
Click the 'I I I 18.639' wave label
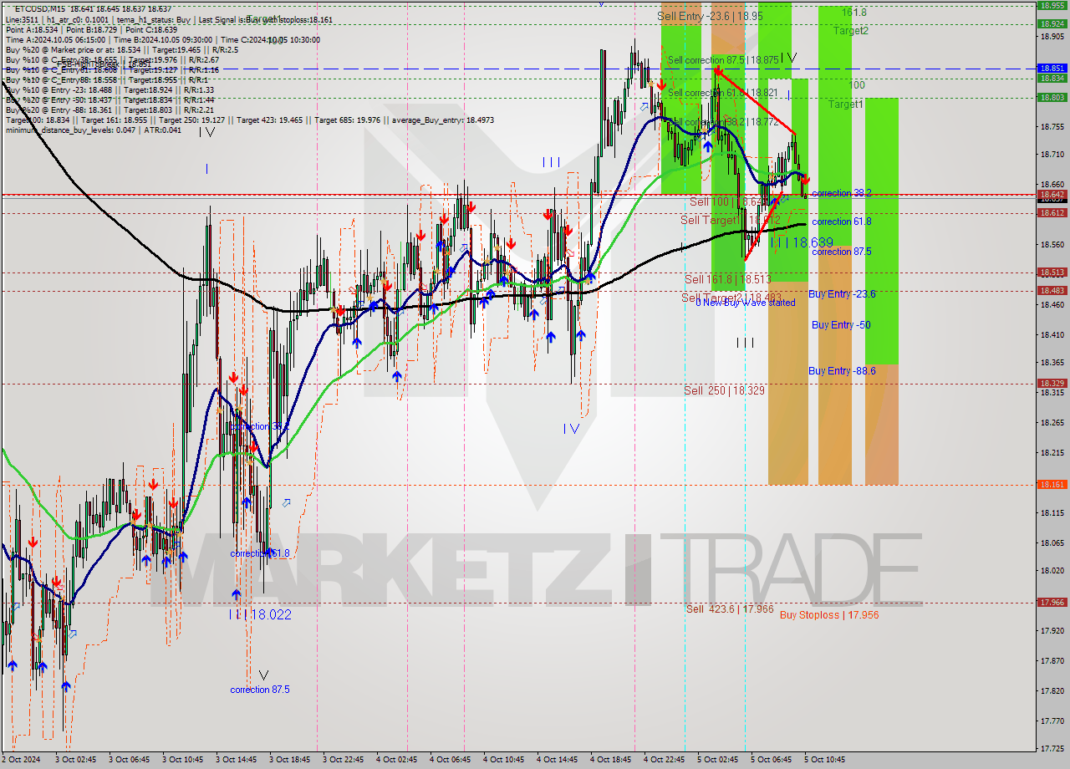point(802,242)
